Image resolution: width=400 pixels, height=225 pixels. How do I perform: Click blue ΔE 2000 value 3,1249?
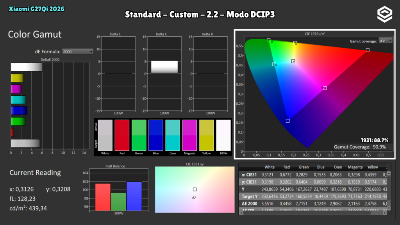(x=320, y=204)
